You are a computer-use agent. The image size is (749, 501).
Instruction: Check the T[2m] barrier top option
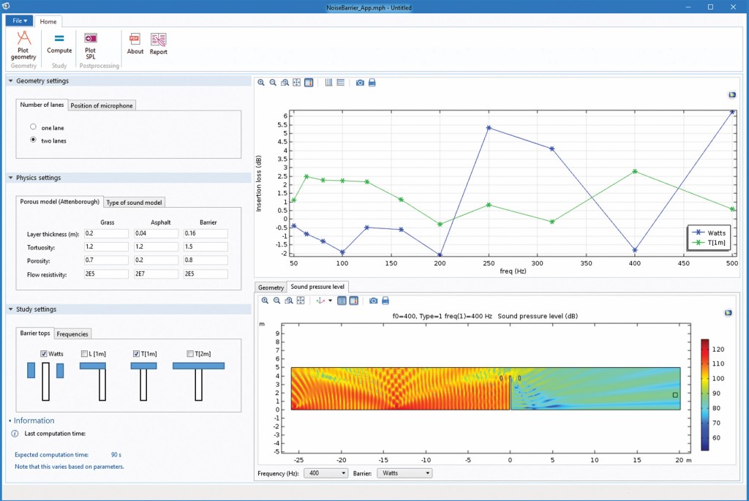pos(190,354)
